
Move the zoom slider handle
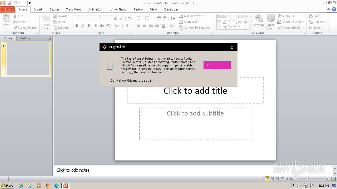(307, 179)
